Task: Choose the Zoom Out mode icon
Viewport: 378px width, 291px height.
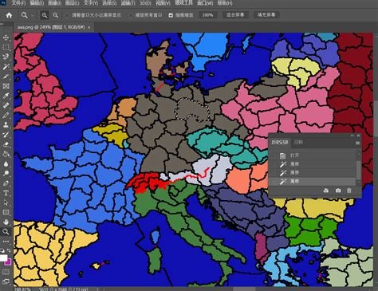Action: [x=55, y=15]
